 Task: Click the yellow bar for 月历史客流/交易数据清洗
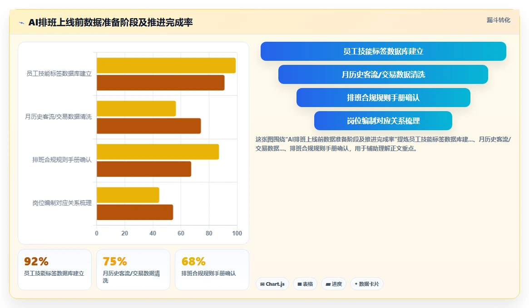click(x=136, y=108)
